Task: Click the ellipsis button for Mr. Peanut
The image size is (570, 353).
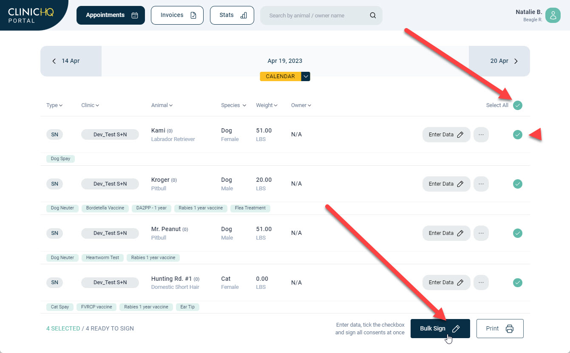Action: [481, 233]
